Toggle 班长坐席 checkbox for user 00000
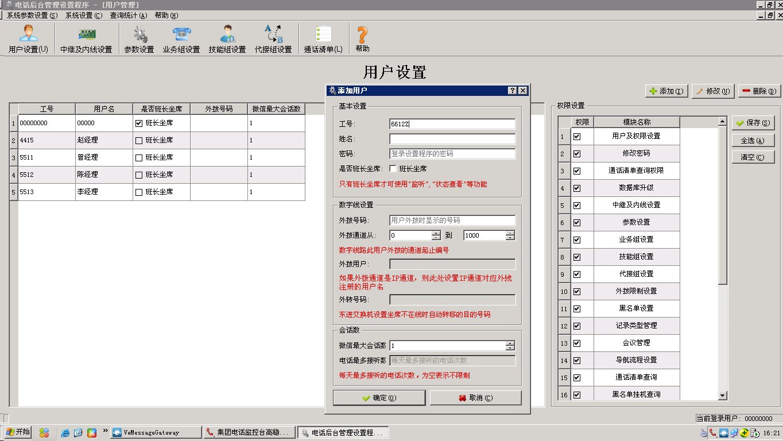783x441 pixels. 139,123
